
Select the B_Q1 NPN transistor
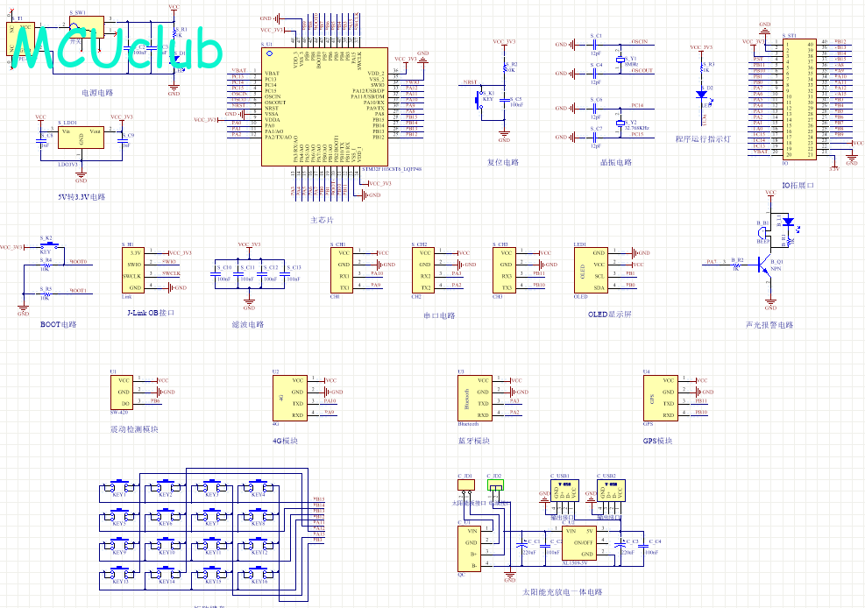(766, 266)
